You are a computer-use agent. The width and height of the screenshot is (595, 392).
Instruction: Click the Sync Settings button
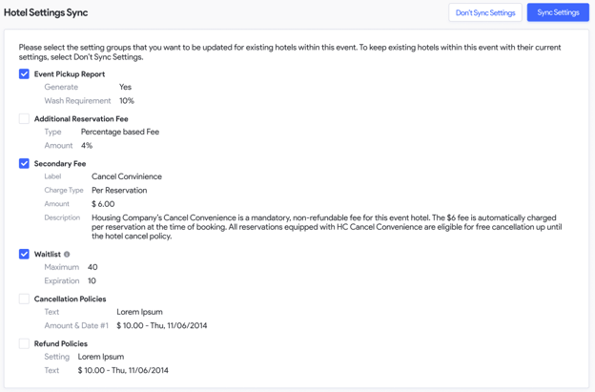point(558,12)
